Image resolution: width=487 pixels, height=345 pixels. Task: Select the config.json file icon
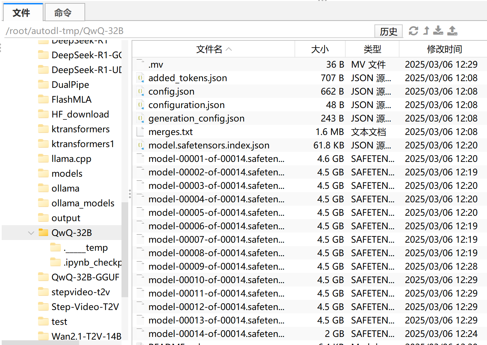[x=140, y=91]
